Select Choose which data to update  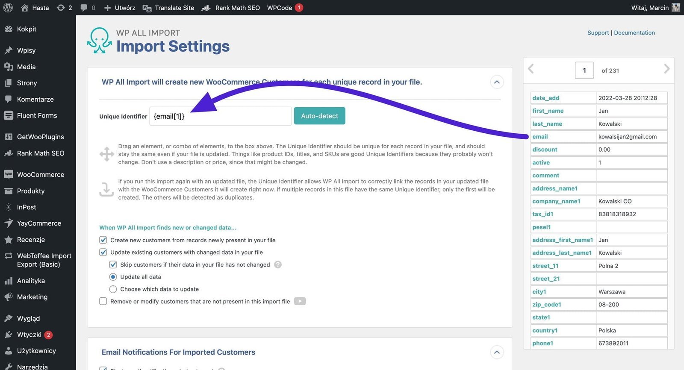(x=113, y=289)
